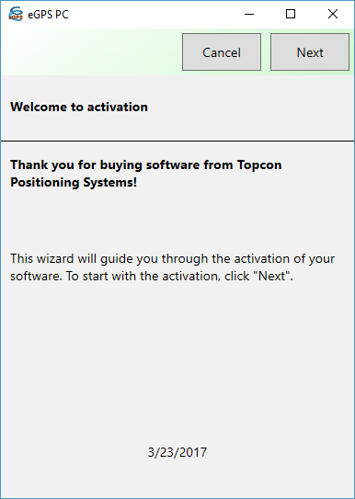
Task: Click the 3/23/2017 date label
Action: click(x=177, y=452)
